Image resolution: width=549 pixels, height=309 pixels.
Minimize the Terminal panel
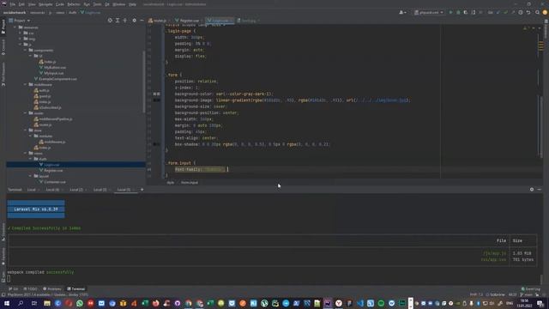[540, 189]
